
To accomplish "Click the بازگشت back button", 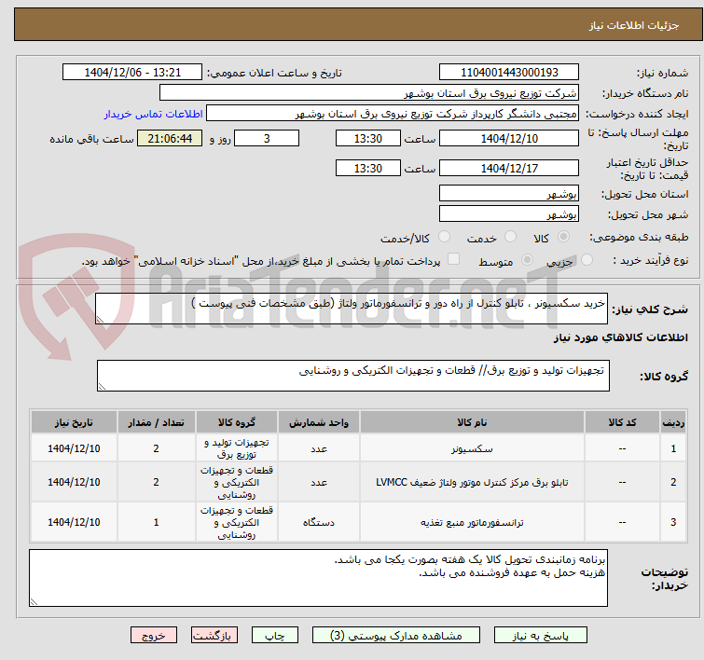I will 214,636.
